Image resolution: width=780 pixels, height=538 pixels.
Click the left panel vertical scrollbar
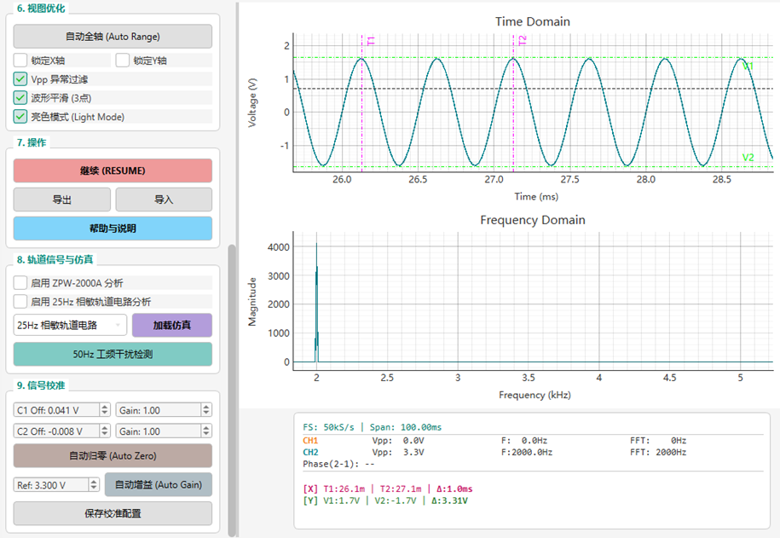[232, 390]
